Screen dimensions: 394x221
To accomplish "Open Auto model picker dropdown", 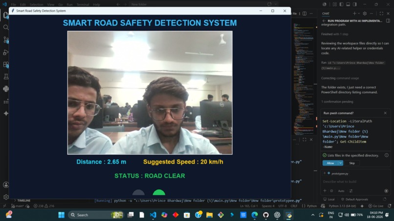I will click(341, 191).
